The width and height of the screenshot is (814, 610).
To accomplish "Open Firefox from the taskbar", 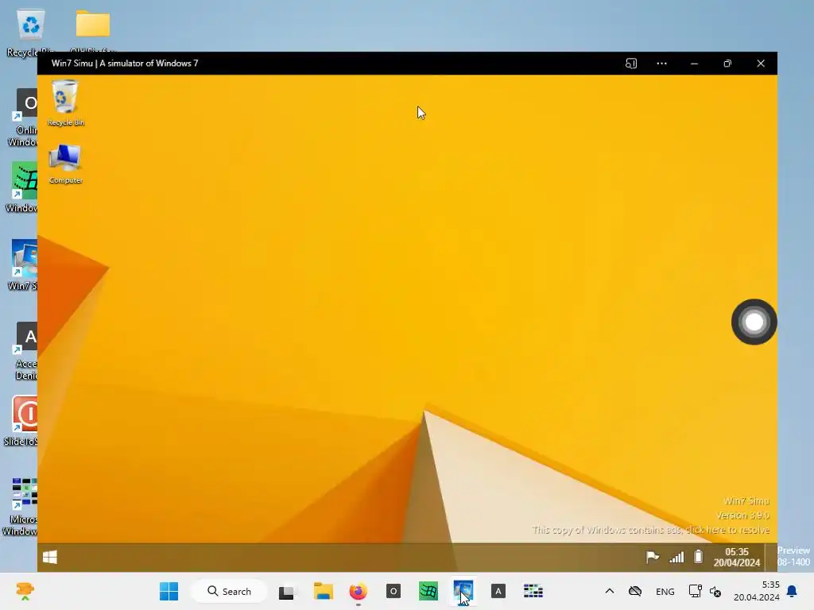I will [x=359, y=591].
